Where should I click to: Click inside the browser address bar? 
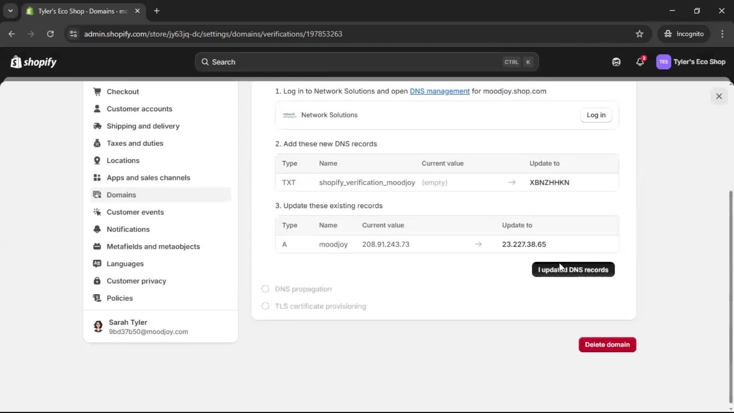tap(268, 34)
